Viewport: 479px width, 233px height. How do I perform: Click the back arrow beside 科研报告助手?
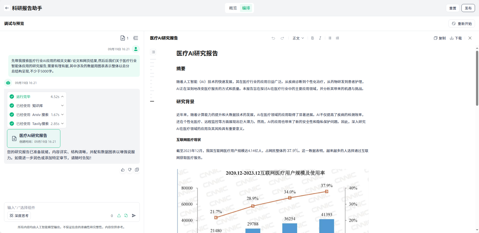click(7, 8)
